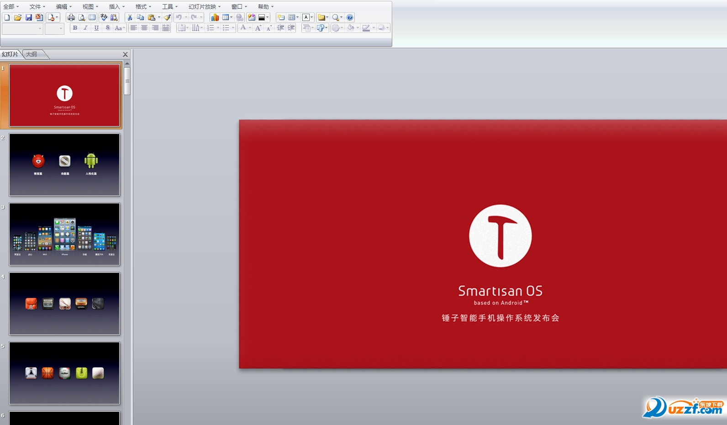Expand the paste options arrow
The width and height of the screenshot is (727, 425).
point(159,17)
